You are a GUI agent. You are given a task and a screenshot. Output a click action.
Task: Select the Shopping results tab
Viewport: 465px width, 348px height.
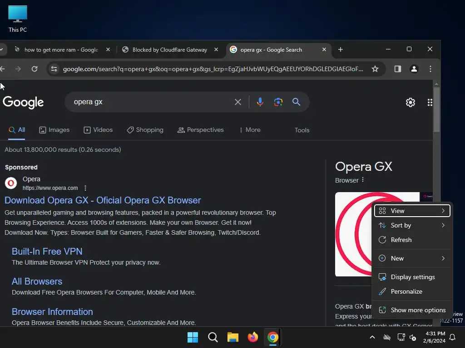click(x=145, y=130)
